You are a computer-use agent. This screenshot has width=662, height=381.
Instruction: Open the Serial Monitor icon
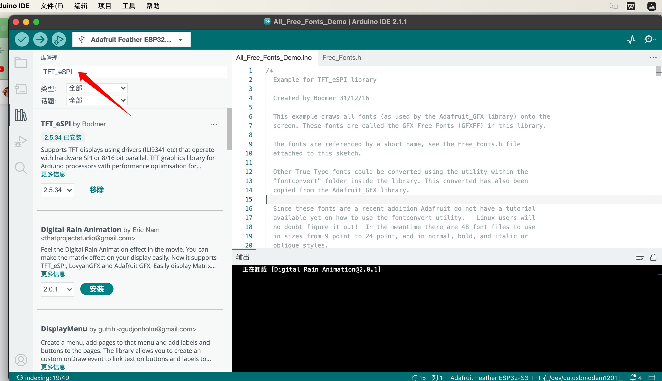tap(649, 39)
